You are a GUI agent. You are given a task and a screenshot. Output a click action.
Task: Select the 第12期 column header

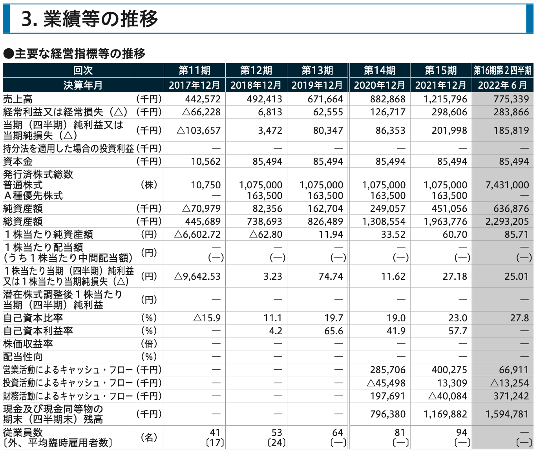[x=256, y=70]
